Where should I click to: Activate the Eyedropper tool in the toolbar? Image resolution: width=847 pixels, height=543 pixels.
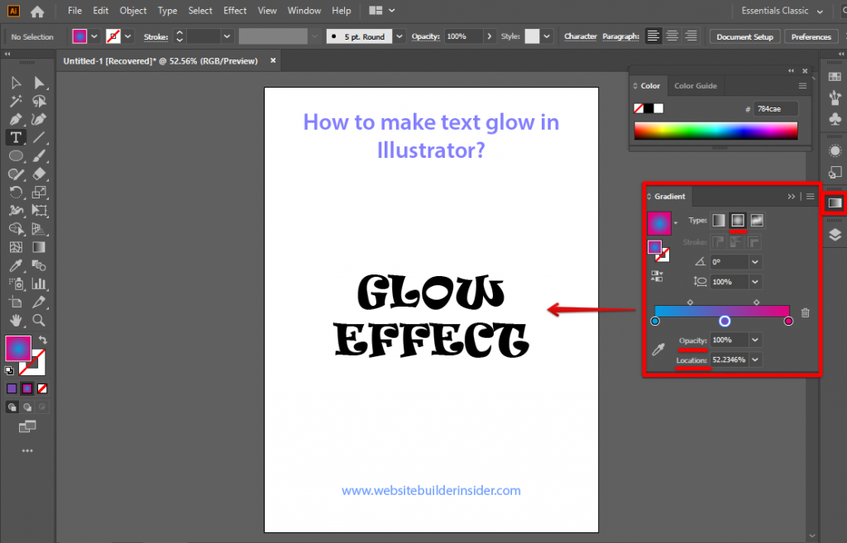pos(16,265)
